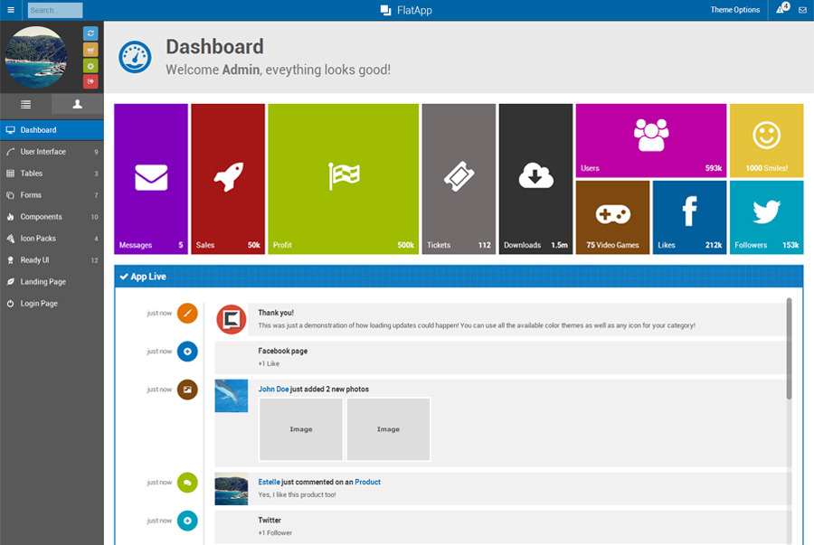The width and height of the screenshot is (814, 545).
Task: Open the envelope mail icon in header
Action: [x=802, y=10]
